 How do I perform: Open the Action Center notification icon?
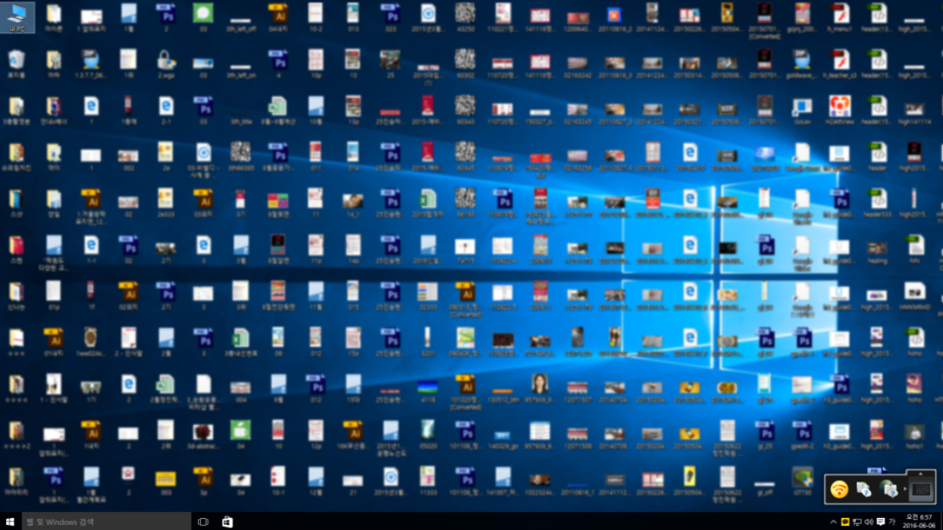(x=881, y=521)
